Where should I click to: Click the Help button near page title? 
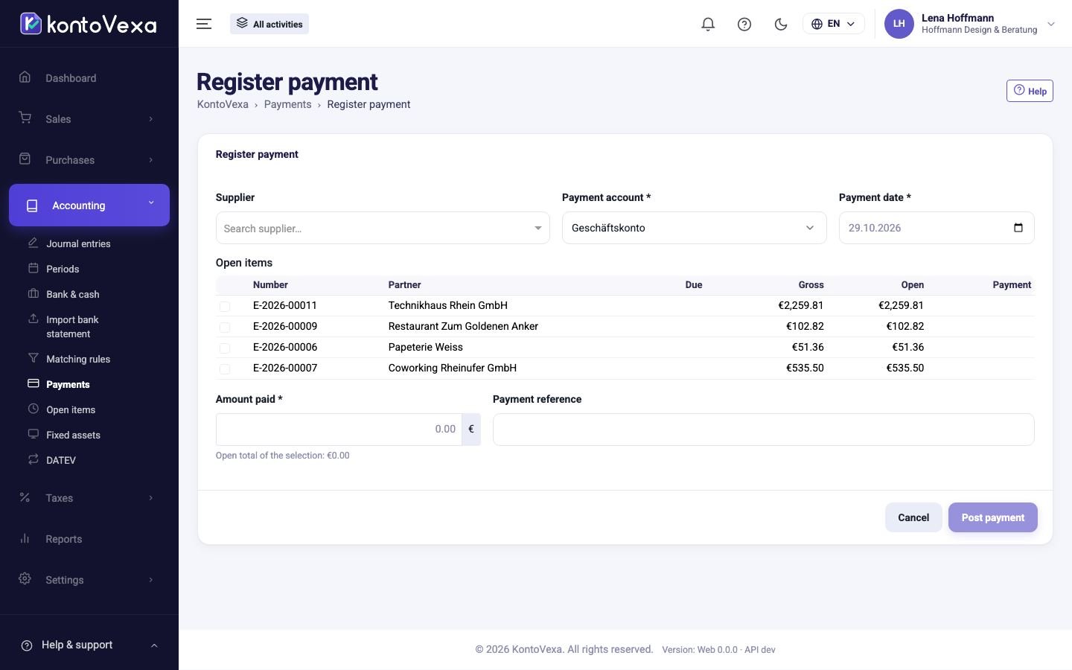[x=1030, y=91]
